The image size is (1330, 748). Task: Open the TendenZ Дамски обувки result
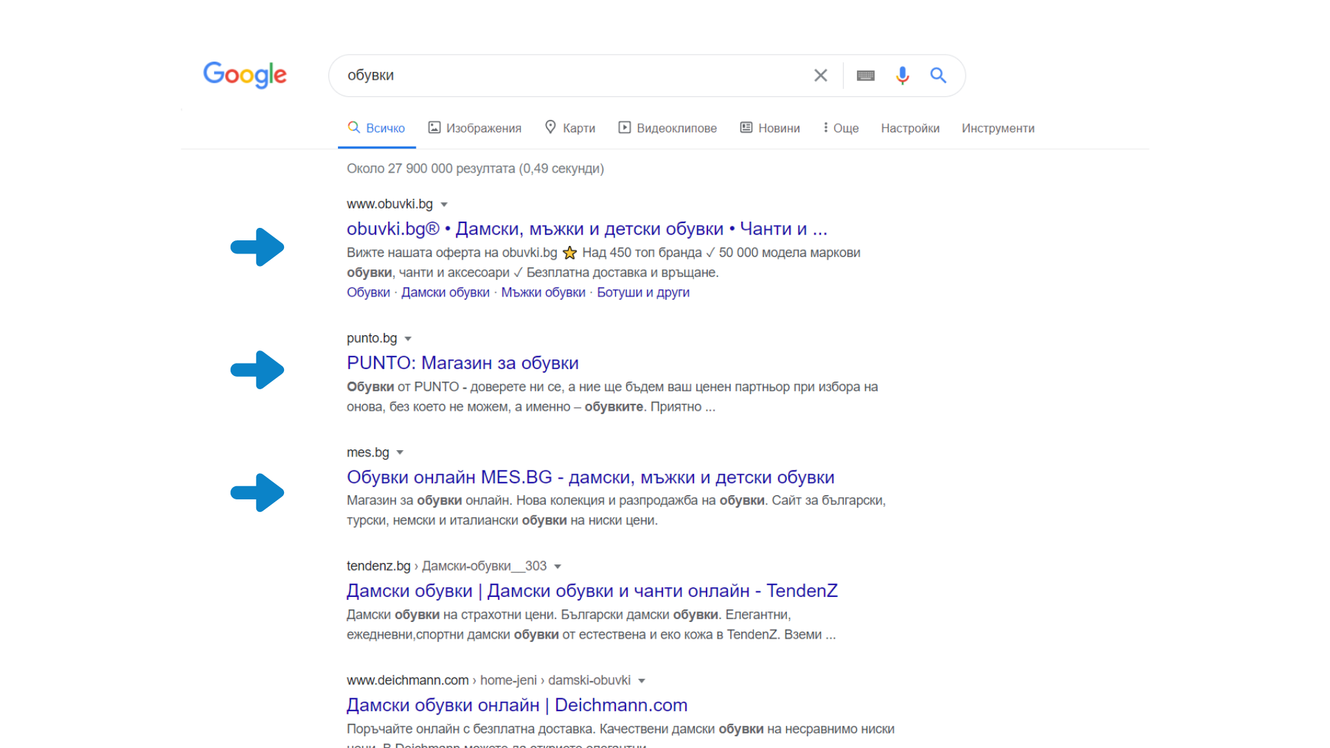pyautogui.click(x=592, y=591)
